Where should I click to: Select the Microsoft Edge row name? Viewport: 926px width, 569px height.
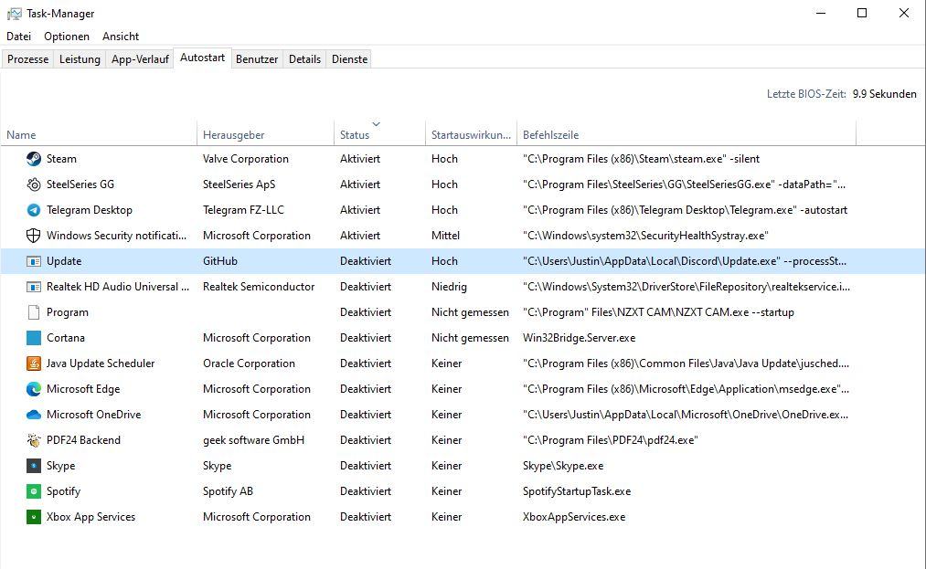pos(83,389)
